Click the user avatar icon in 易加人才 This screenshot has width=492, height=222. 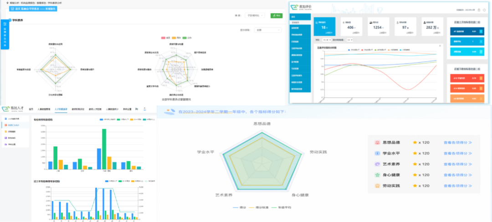click(x=145, y=109)
